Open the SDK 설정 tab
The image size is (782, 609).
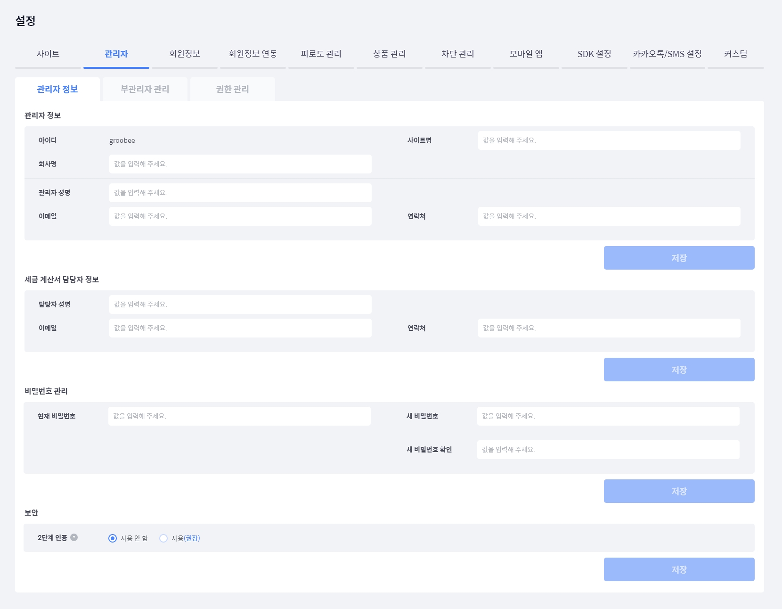click(595, 54)
